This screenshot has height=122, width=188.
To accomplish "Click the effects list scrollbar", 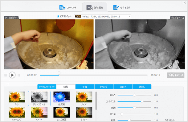I will coord(96,101).
